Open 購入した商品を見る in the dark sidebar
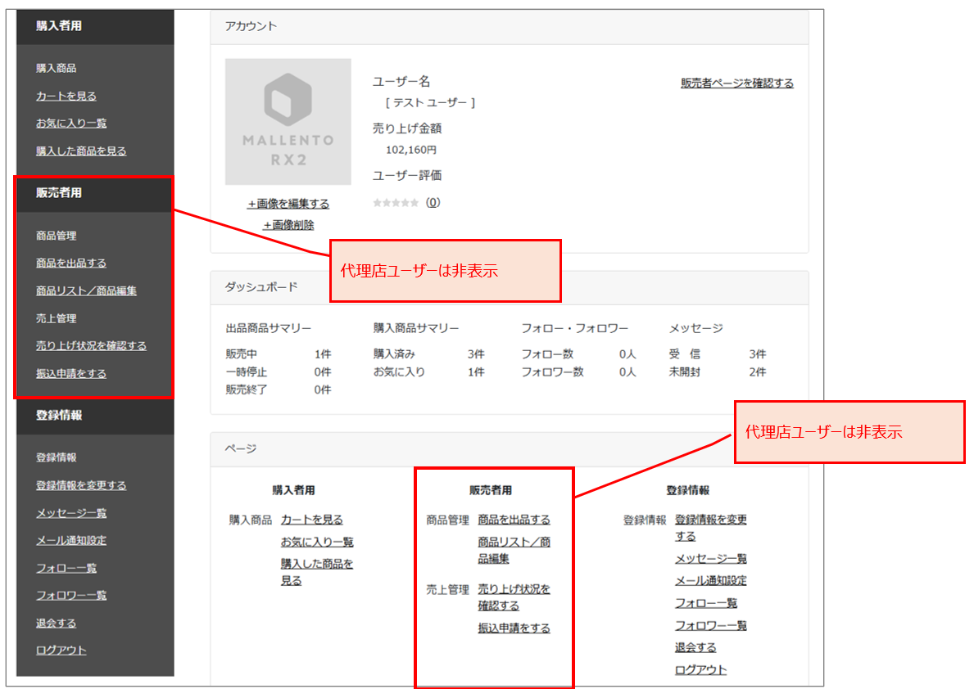This screenshot has width=974, height=689. 81,151
